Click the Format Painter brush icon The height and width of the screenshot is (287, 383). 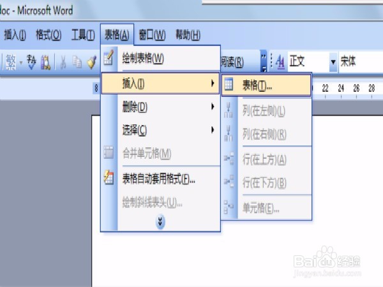92,63
